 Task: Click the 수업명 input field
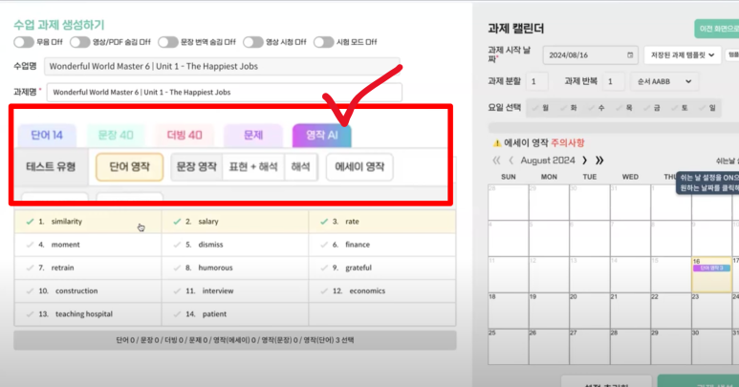point(222,66)
